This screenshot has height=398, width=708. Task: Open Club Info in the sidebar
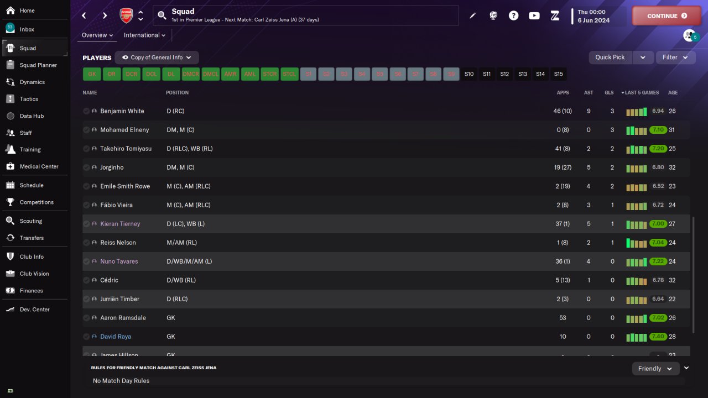(35, 257)
